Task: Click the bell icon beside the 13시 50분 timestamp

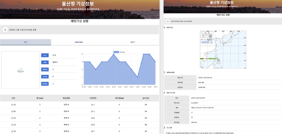Action: [x=5, y=30]
